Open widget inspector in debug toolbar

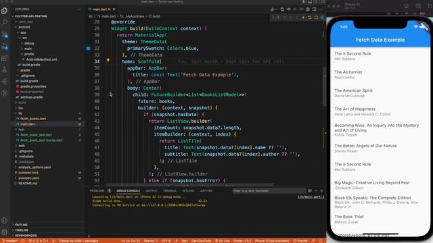(x=322, y=18)
